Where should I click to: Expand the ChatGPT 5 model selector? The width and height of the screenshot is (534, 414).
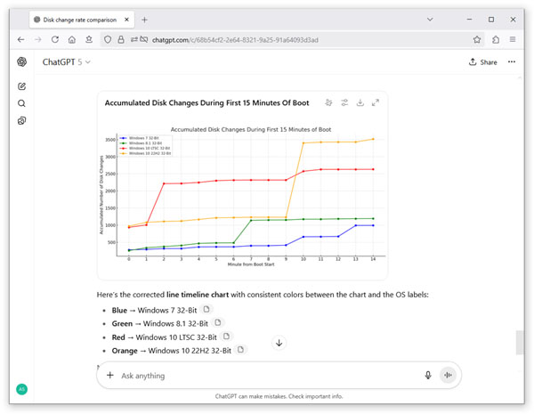click(x=67, y=62)
